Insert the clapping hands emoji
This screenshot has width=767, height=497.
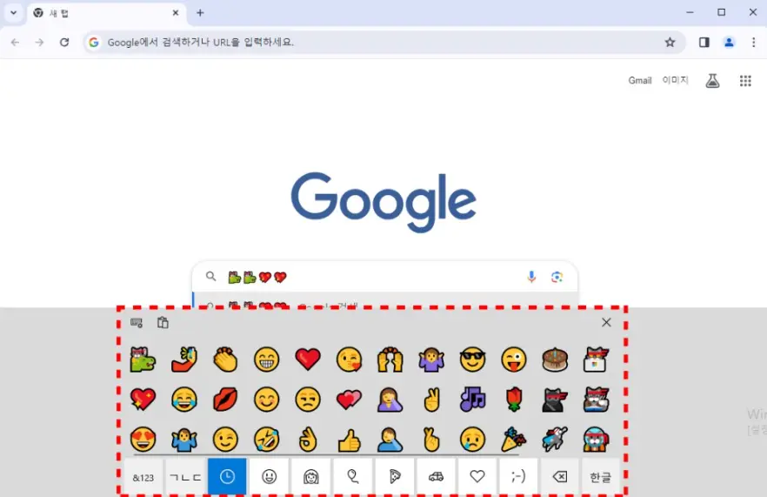tap(225, 359)
